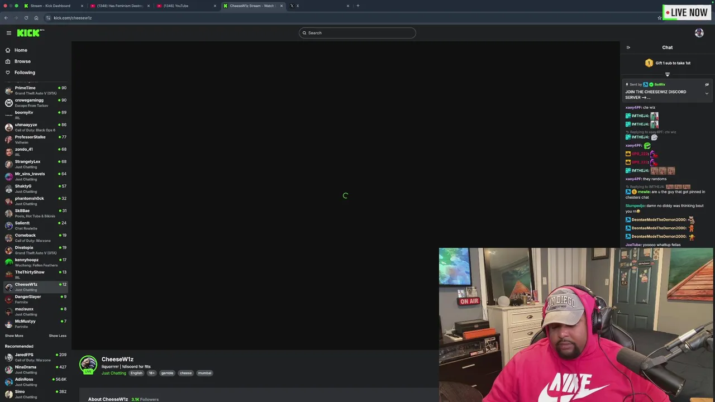The image size is (715, 402).
Task: Open ProfessorStalke channel from list
Action: pyautogui.click(x=36, y=140)
